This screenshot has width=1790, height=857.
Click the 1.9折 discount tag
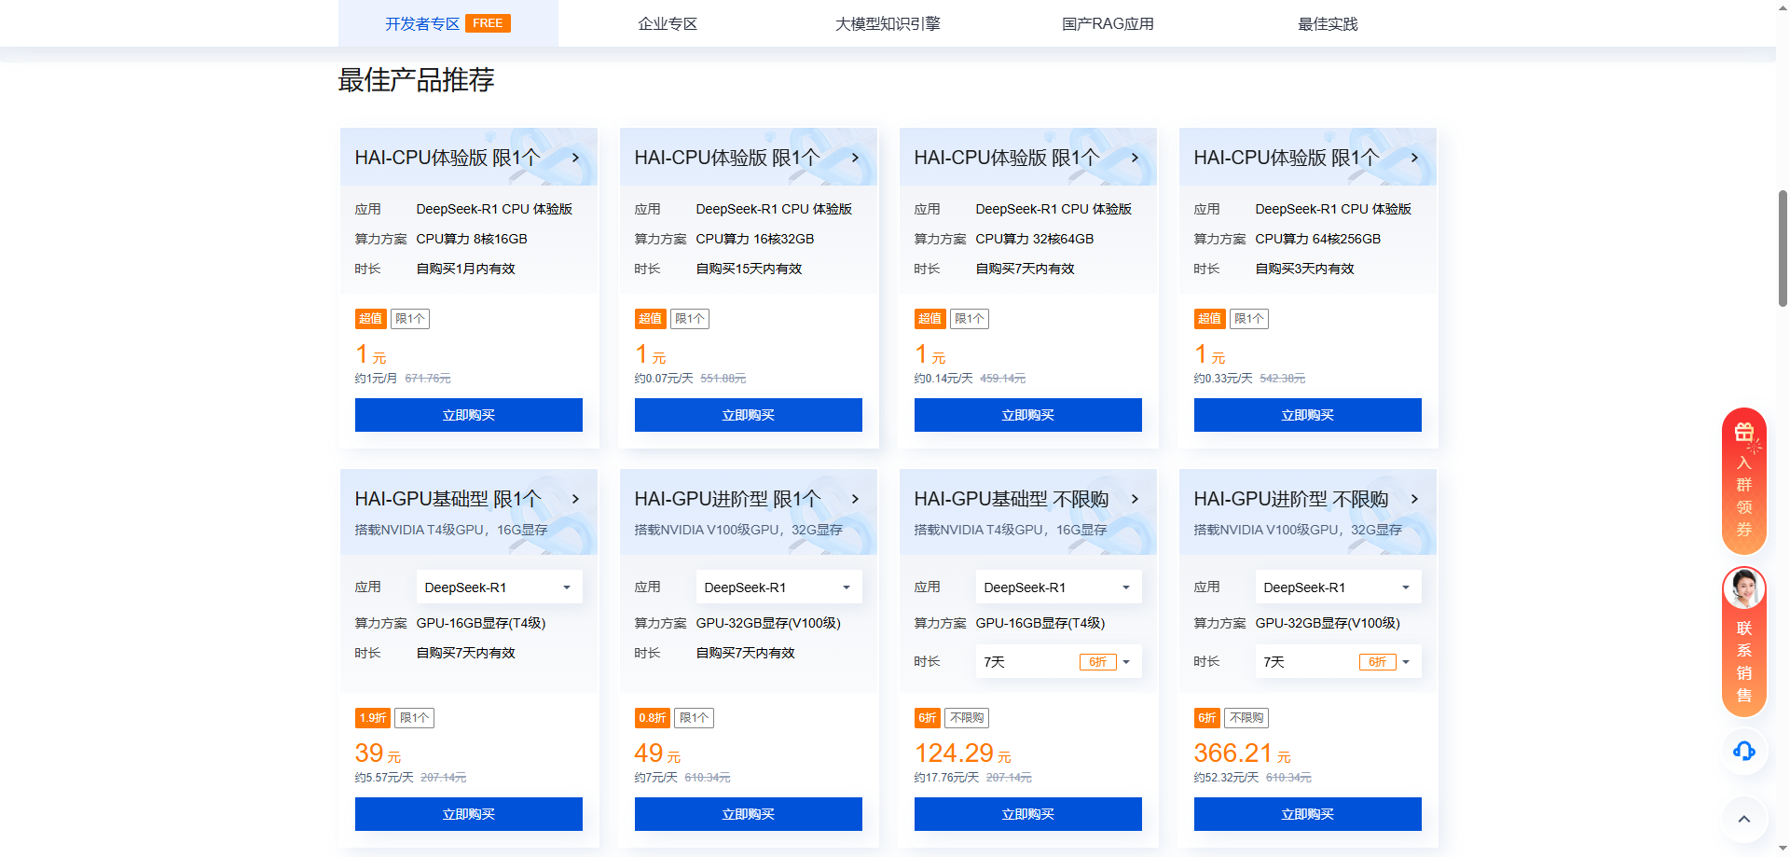[x=373, y=718]
